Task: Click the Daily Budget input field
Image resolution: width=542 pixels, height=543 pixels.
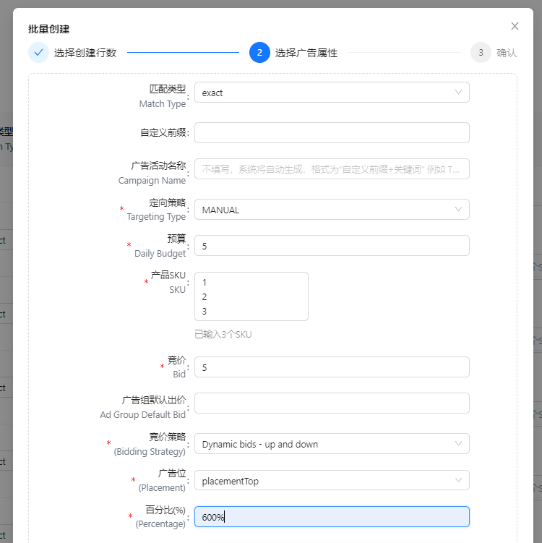Action: click(x=332, y=246)
